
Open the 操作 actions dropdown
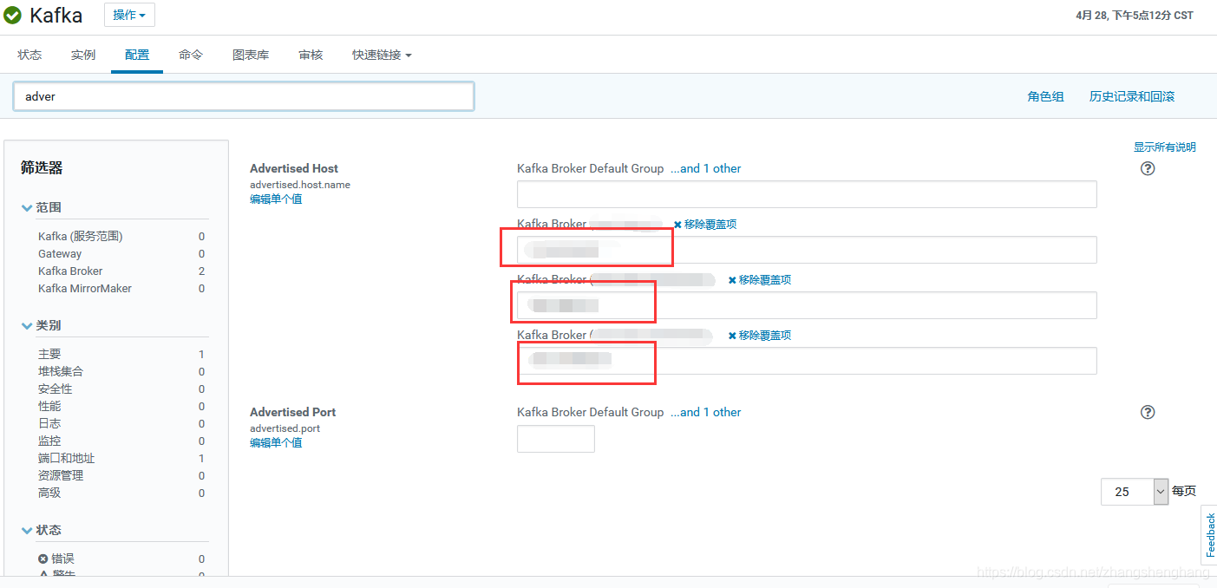tap(130, 15)
